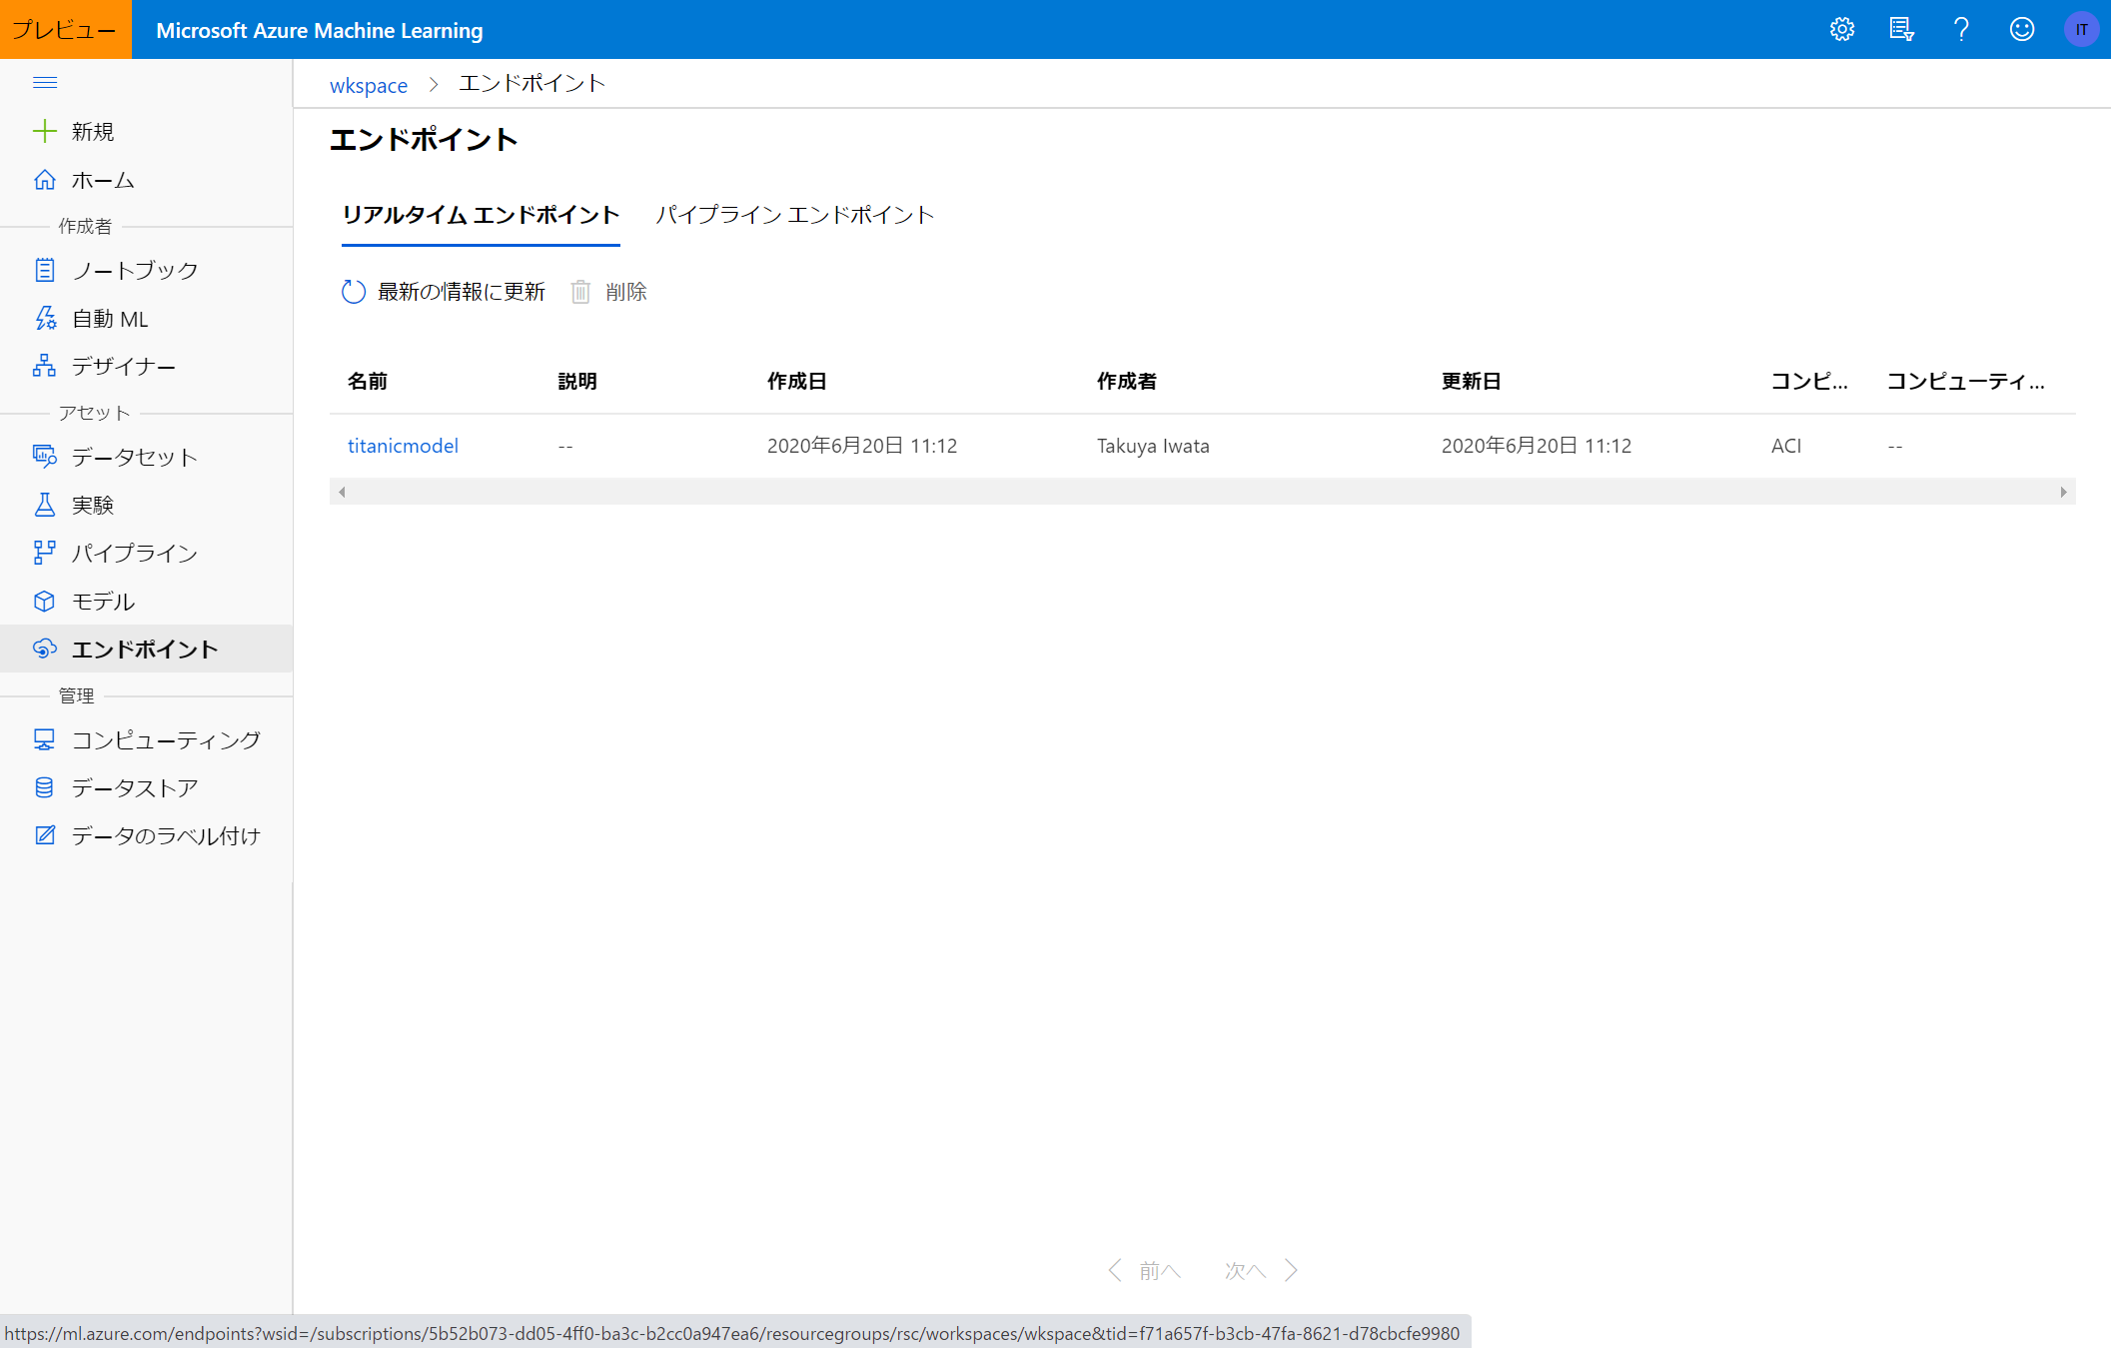Image resolution: width=2111 pixels, height=1348 pixels.
Task: Launch the デザイナー tool
Action: pos(123,366)
